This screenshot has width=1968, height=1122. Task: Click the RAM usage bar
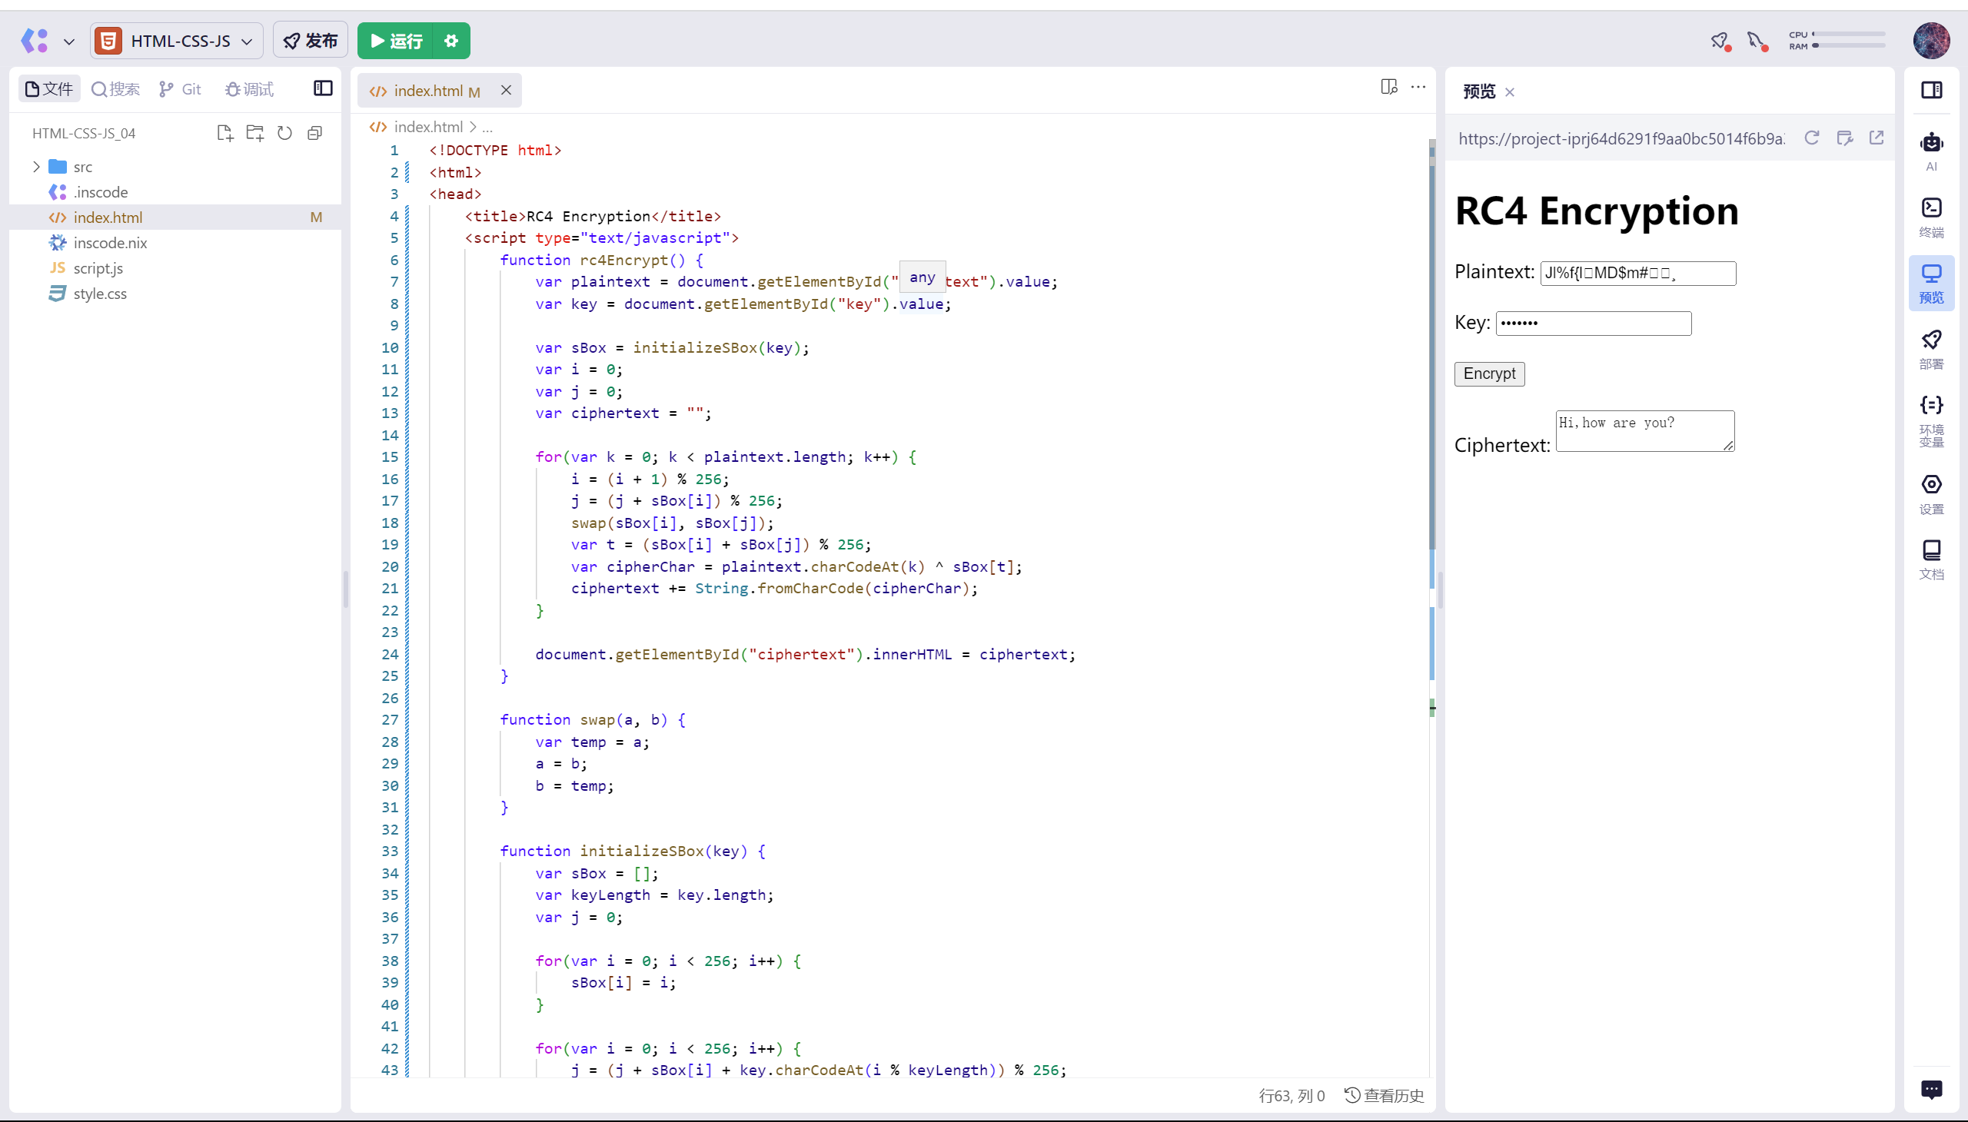[1850, 47]
